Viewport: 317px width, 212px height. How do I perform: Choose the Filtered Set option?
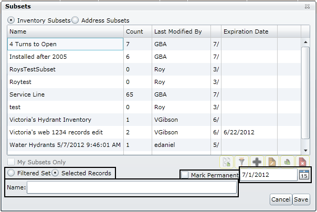tap(11, 173)
